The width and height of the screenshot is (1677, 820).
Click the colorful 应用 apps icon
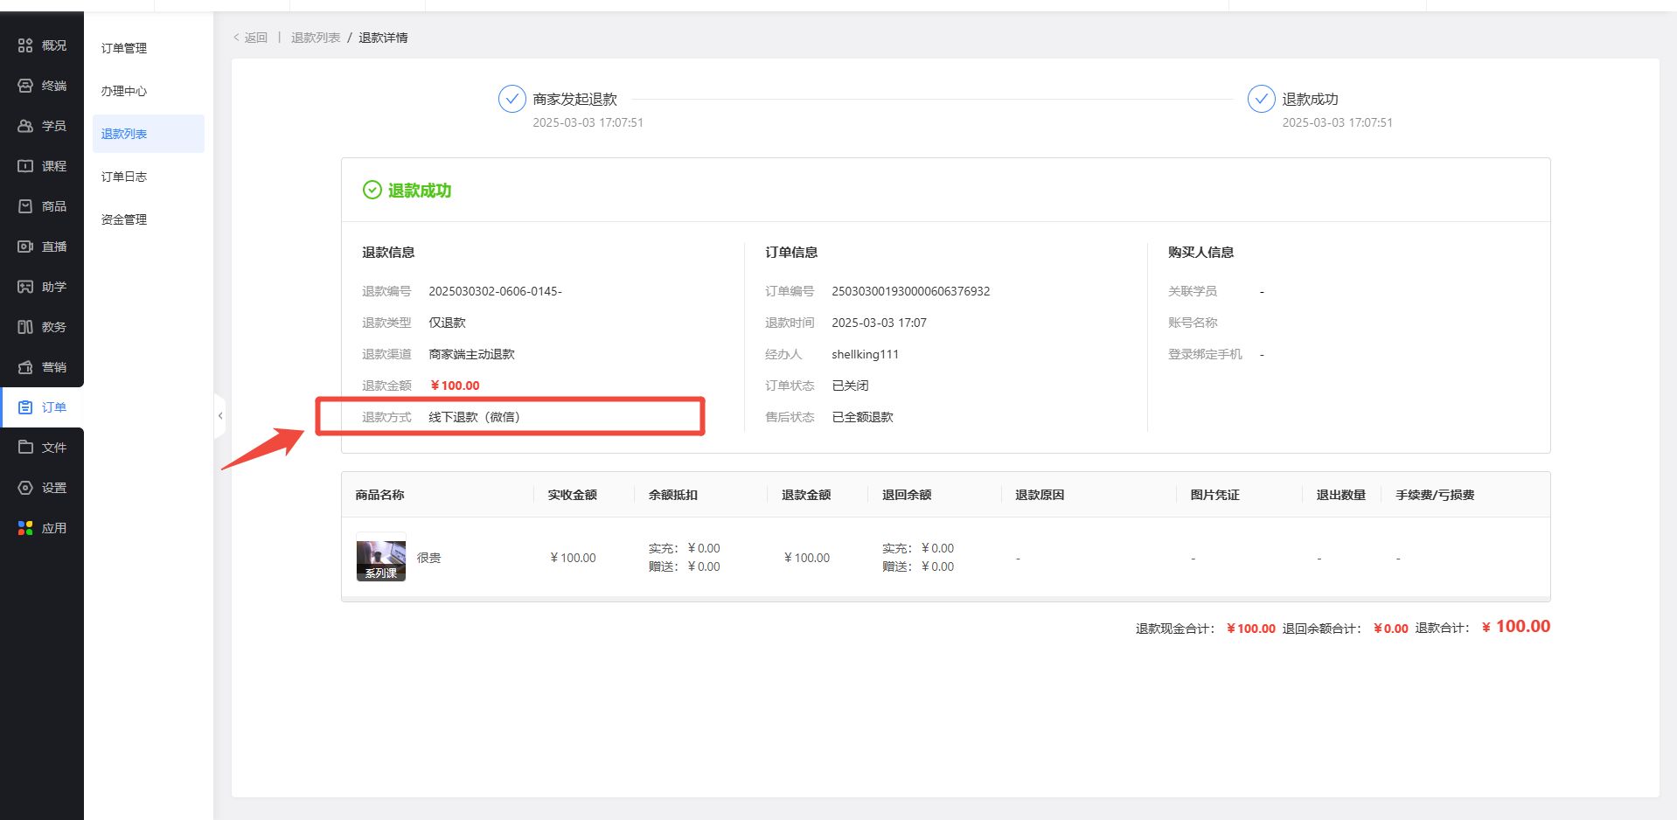click(25, 528)
